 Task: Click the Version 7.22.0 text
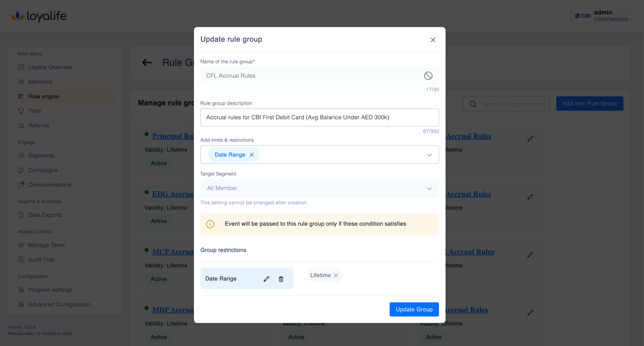[x=22, y=327]
